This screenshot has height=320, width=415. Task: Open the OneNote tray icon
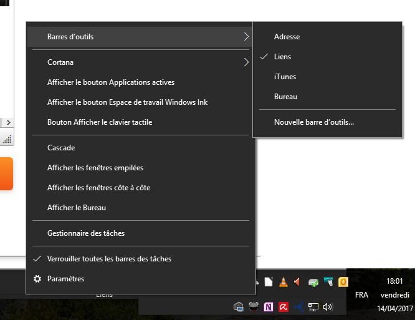coord(269,306)
